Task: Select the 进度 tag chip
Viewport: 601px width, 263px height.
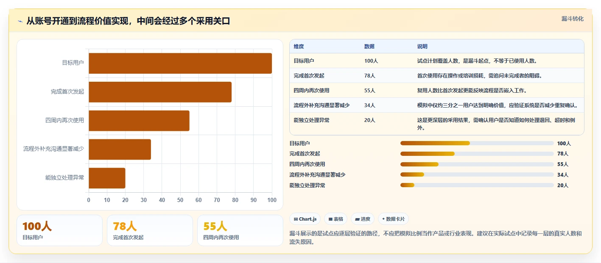Action: (x=363, y=219)
